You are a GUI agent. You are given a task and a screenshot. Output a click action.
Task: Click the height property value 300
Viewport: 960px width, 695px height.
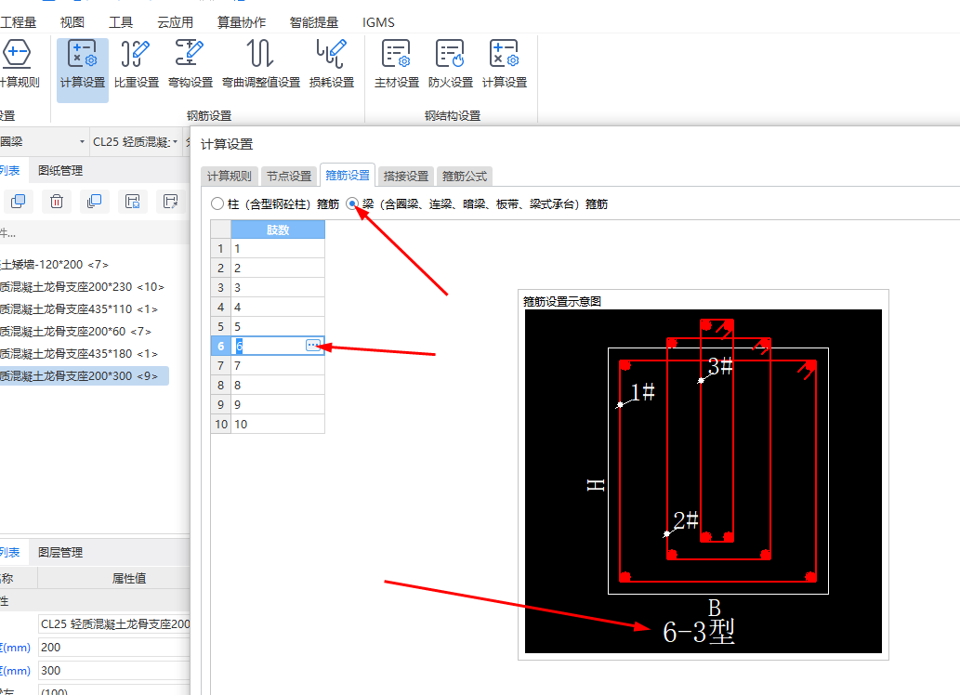click(114, 671)
